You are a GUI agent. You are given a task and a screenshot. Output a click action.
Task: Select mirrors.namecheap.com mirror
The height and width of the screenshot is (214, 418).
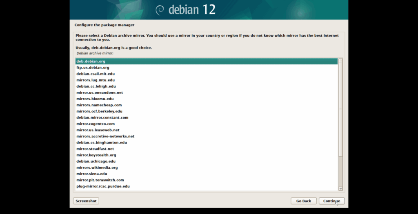coord(99,105)
